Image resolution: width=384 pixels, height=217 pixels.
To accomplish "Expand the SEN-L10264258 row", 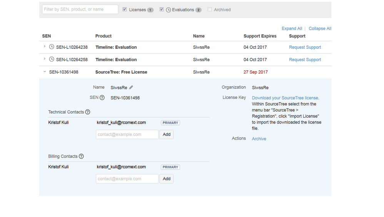I will coord(44,59).
